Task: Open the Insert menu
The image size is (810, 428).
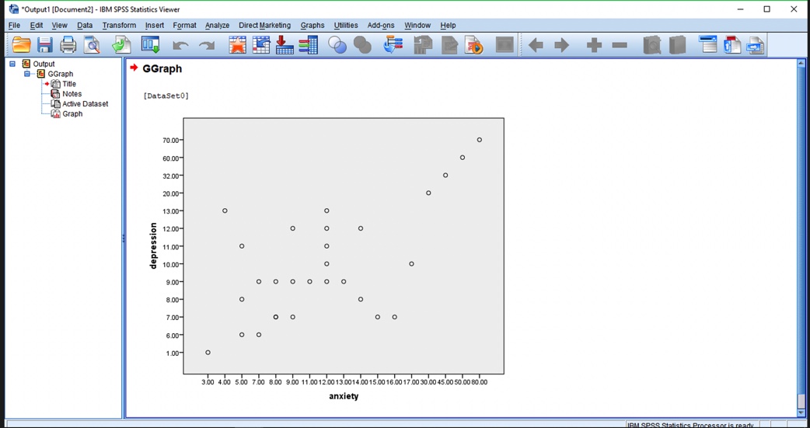Action: pos(155,26)
